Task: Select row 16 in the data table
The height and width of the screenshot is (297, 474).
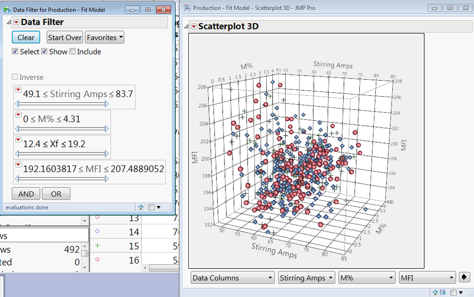Action: [134, 260]
